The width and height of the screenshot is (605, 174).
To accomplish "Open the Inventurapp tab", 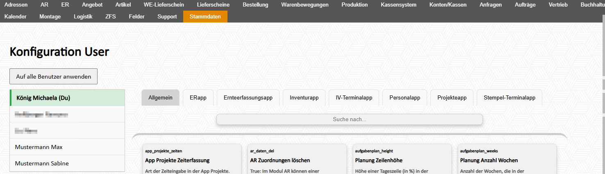I will pyautogui.click(x=304, y=98).
